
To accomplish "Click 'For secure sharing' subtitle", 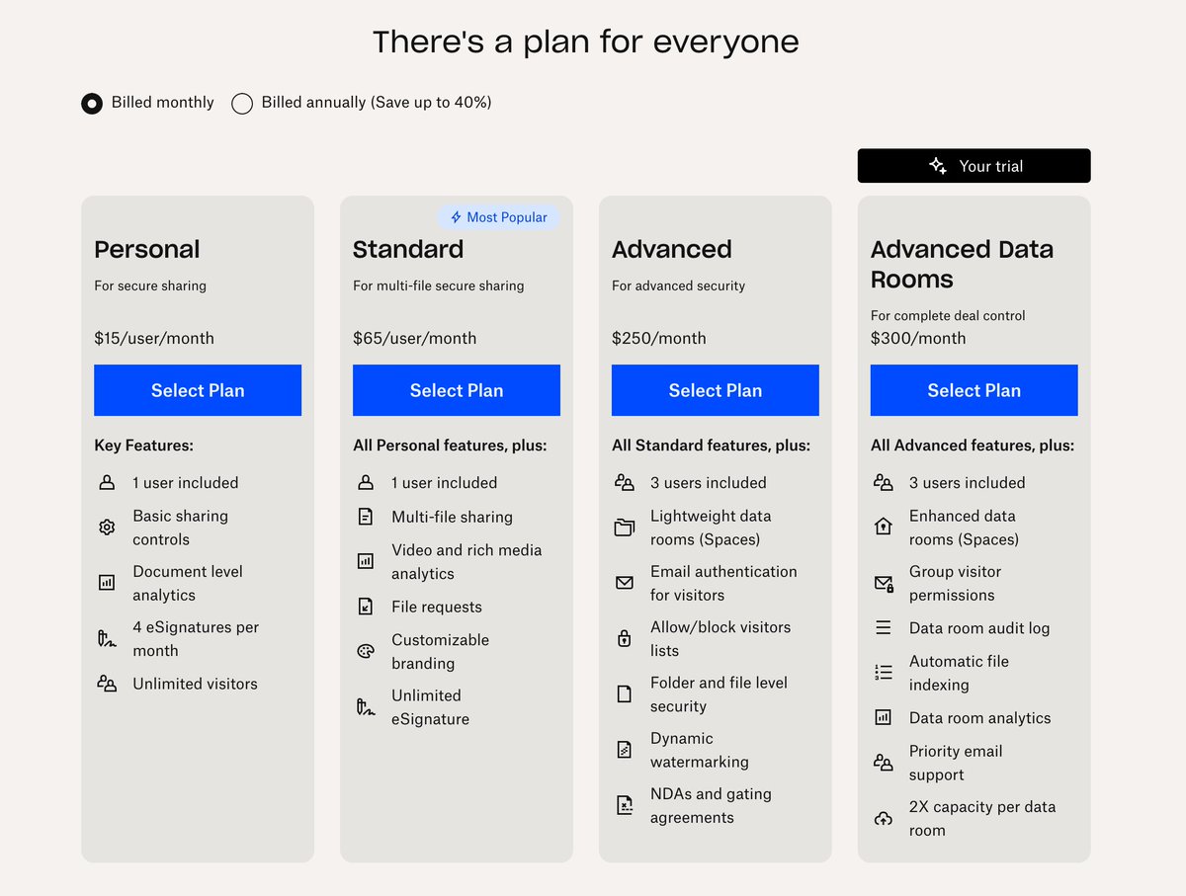I will pyautogui.click(x=150, y=285).
